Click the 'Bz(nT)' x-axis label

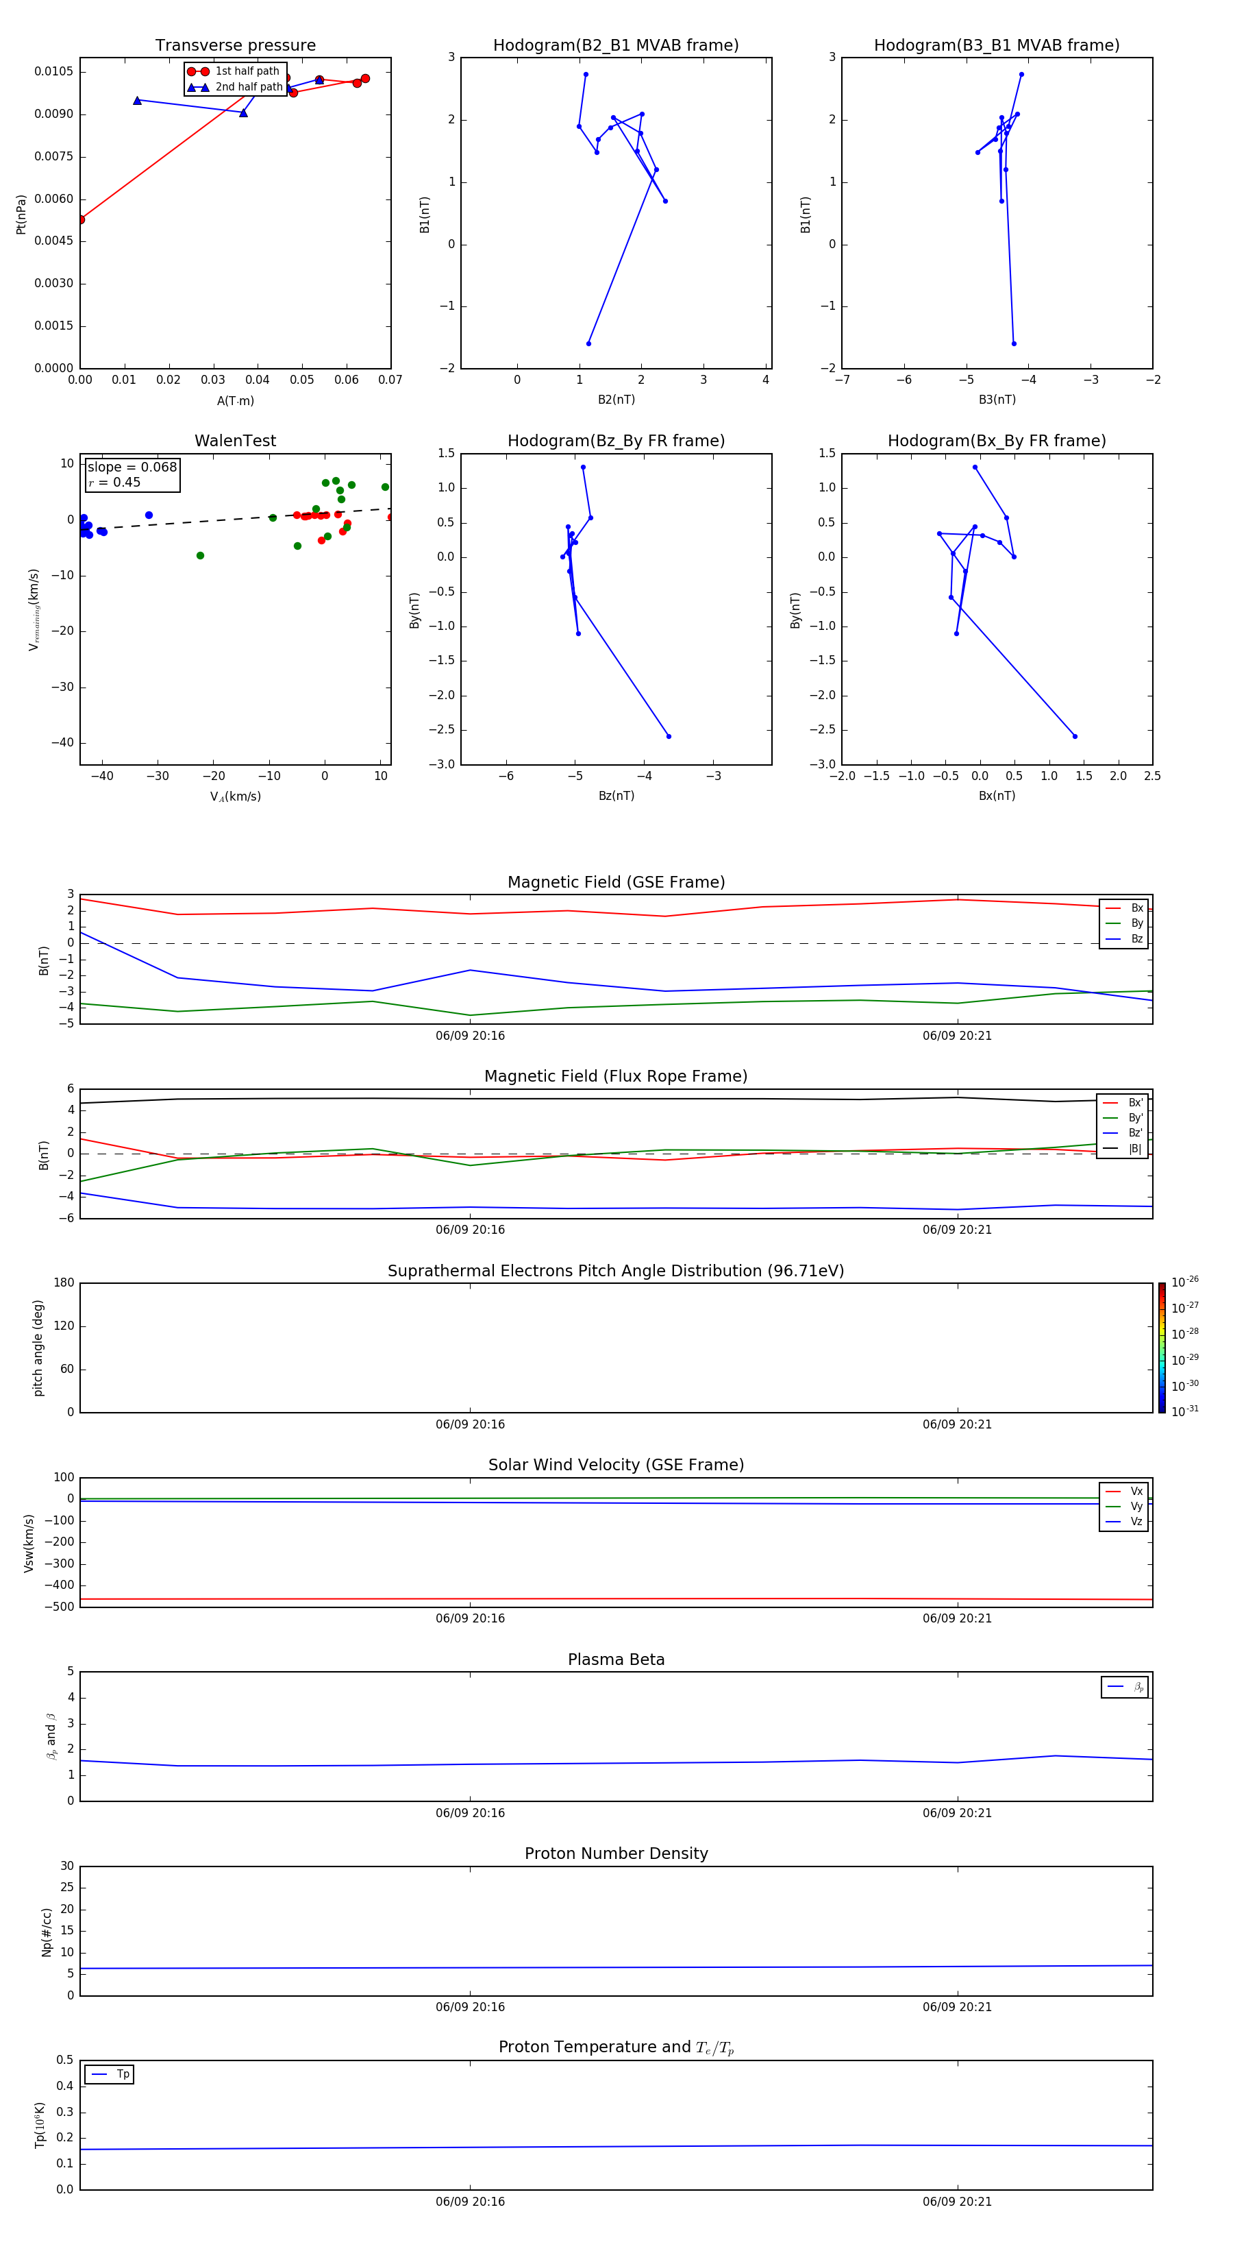(x=616, y=796)
